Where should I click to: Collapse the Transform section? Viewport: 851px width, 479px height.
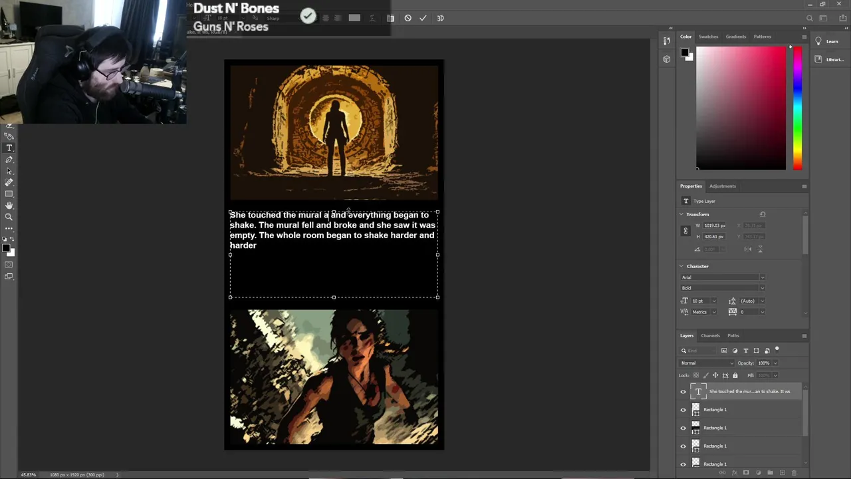(681, 214)
